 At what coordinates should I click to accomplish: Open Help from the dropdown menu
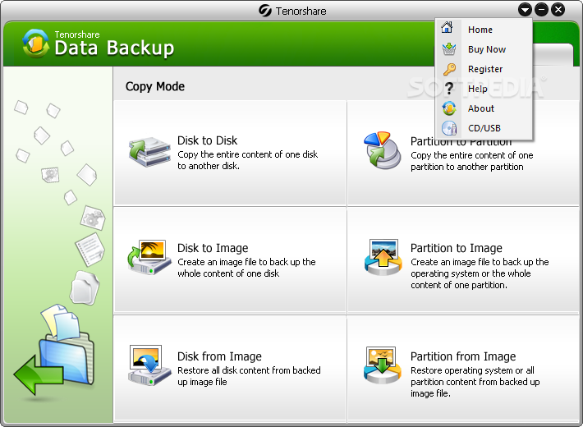(x=484, y=89)
